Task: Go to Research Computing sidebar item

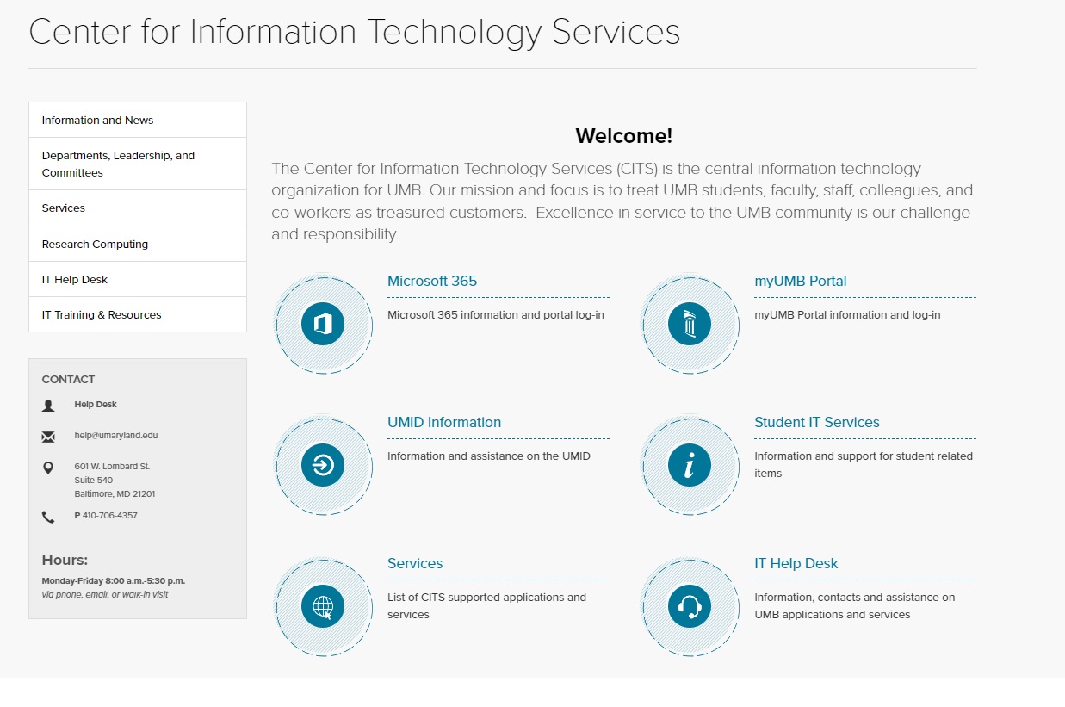Action: point(95,245)
